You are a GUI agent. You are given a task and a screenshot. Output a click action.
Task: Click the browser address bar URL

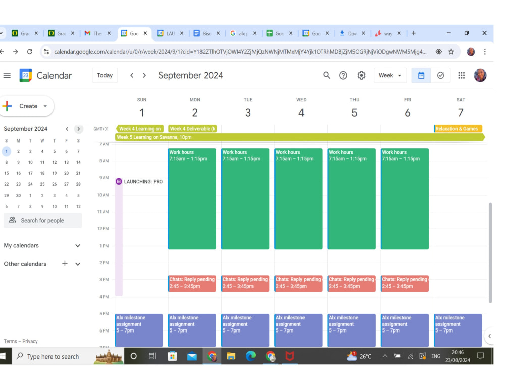point(240,52)
